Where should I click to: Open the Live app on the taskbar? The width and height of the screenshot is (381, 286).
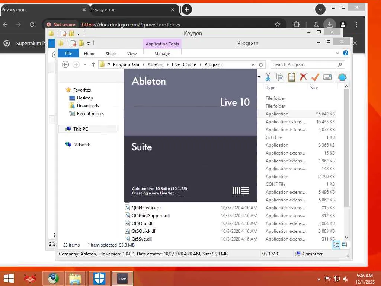122,279
